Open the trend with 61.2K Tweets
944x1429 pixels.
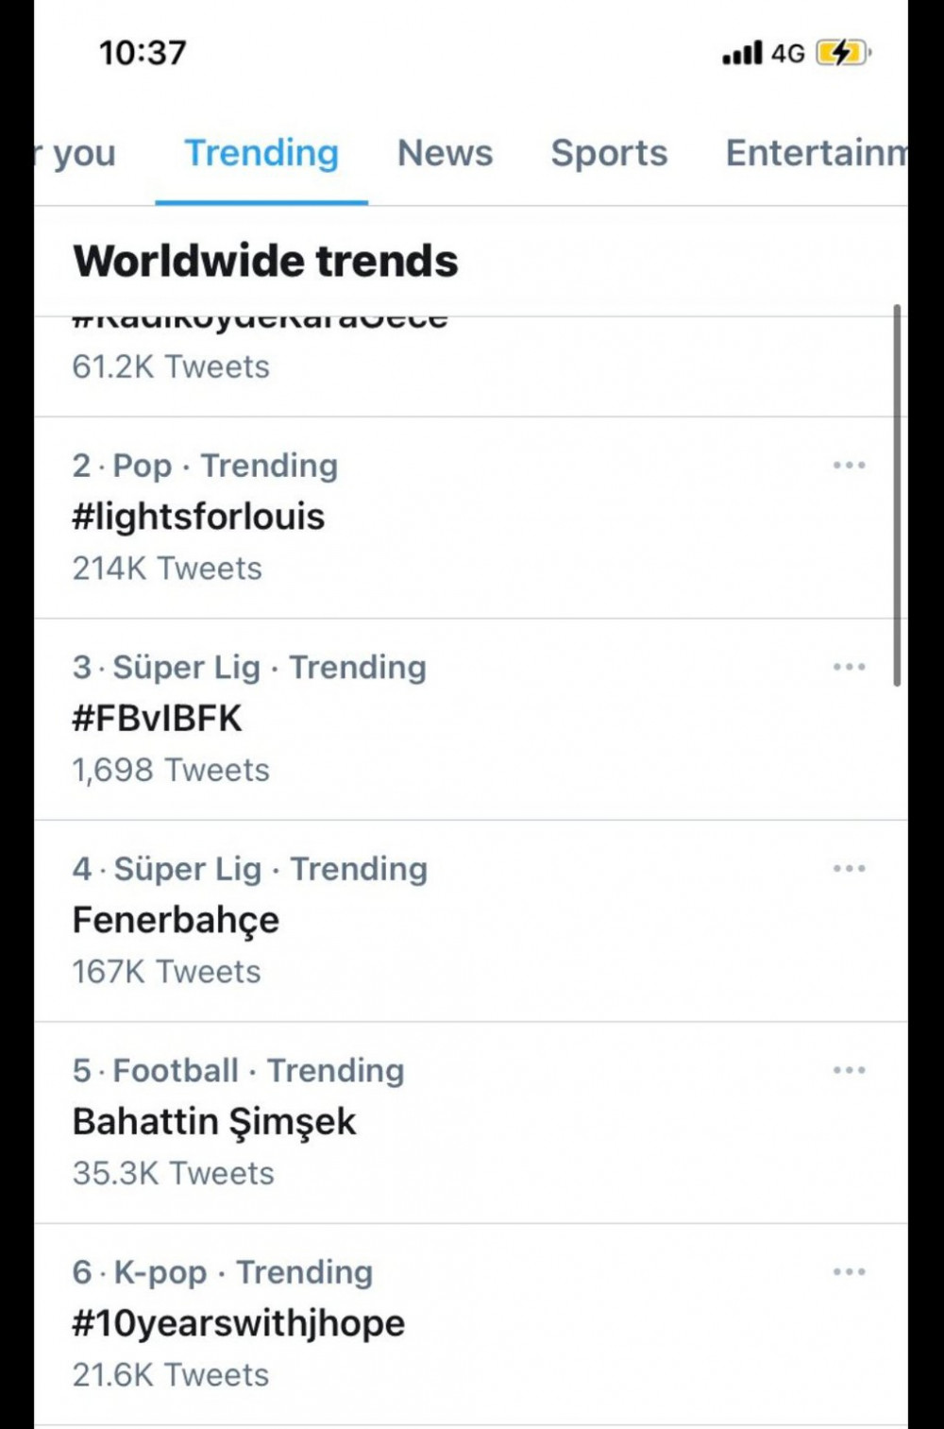click(x=471, y=366)
